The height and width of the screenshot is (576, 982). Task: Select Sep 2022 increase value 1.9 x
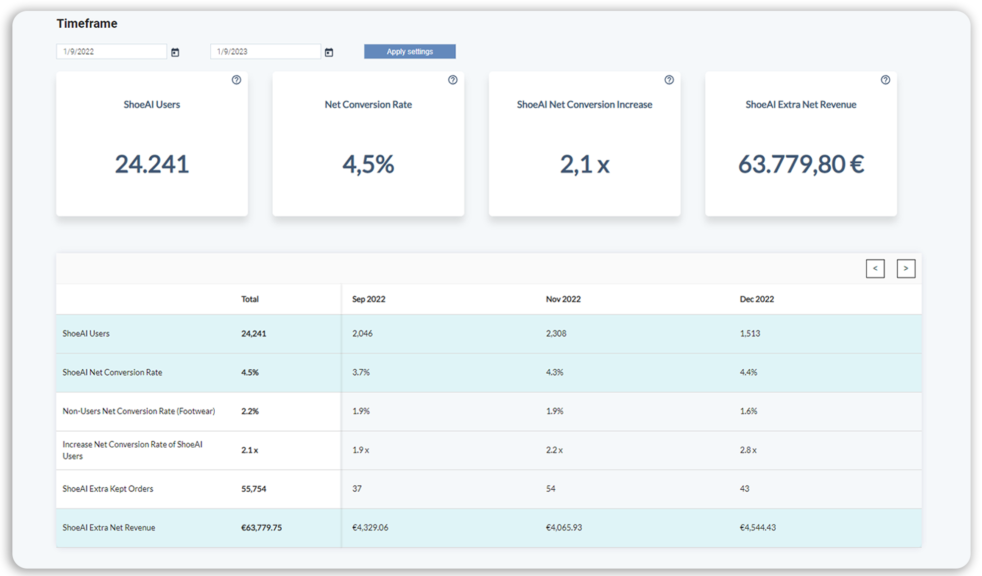point(361,450)
